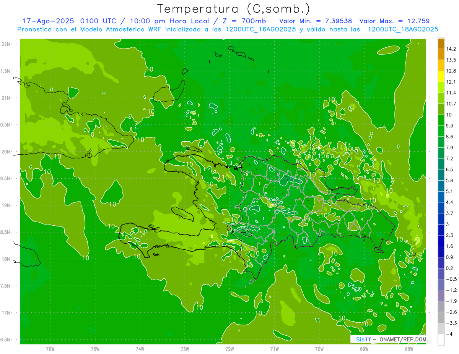
Task: Click the -0.5 legend value
Action: pos(451,279)
